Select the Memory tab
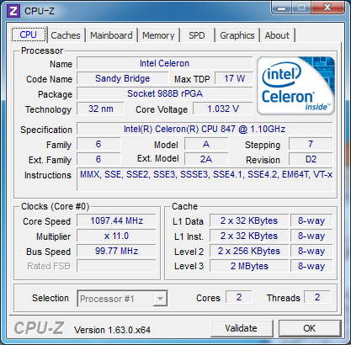The height and width of the screenshot is (345, 351). (158, 35)
